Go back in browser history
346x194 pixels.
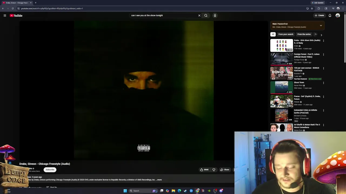[3, 8]
